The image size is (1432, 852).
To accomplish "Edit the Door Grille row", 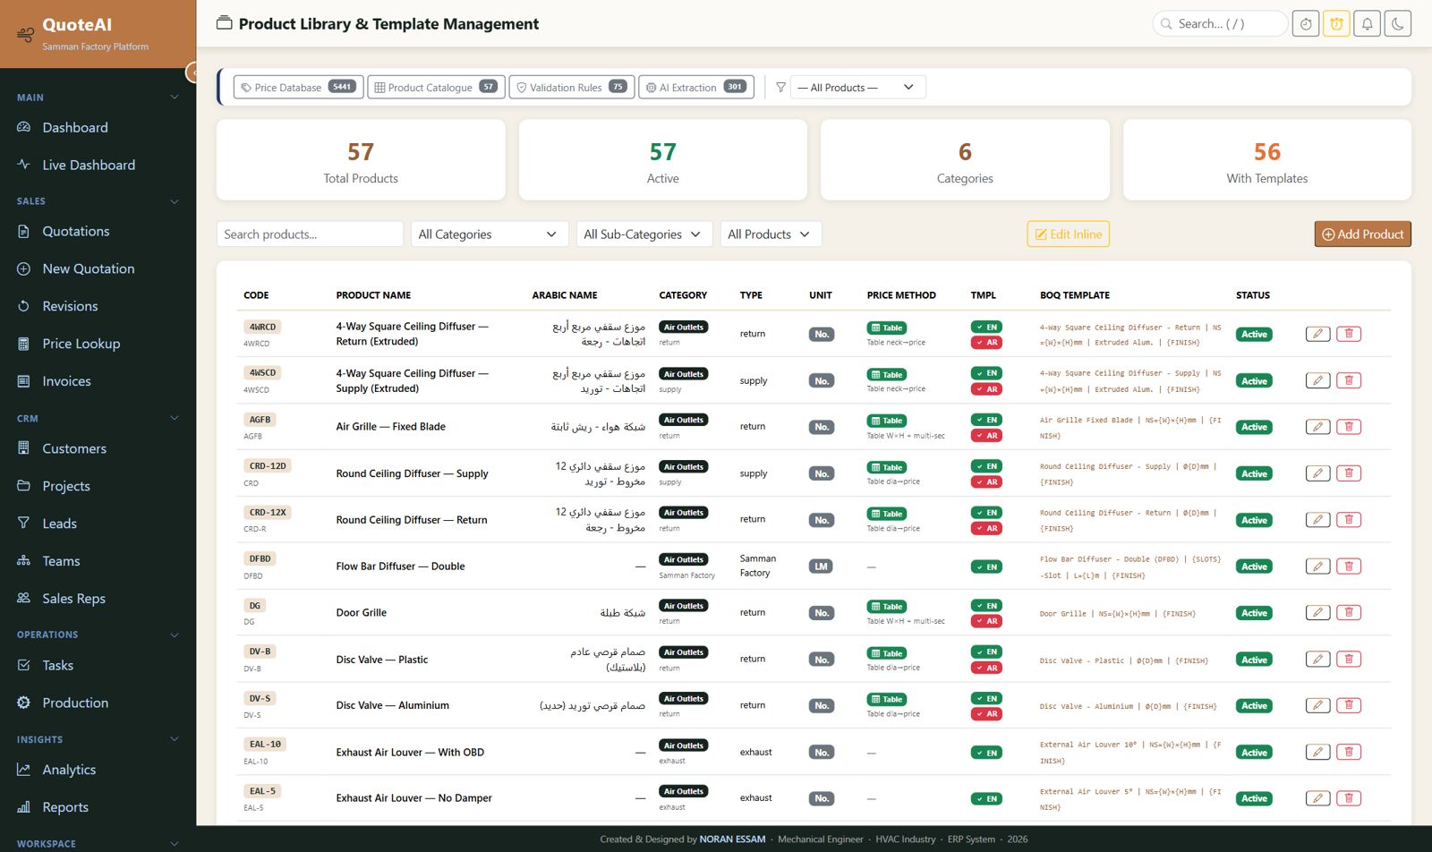I will 1317,613.
